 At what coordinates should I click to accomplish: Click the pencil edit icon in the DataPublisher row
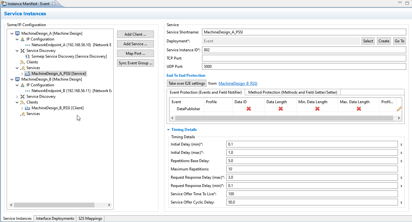pyautogui.click(x=399, y=109)
